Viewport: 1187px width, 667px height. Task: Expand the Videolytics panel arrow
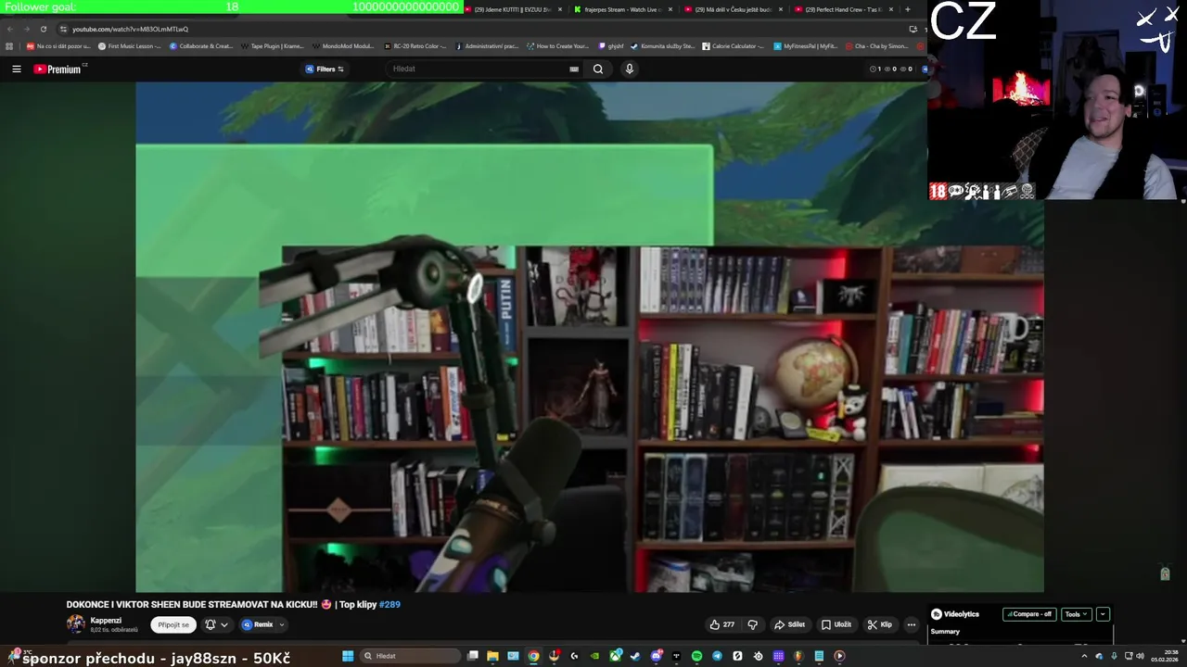(x=1103, y=614)
